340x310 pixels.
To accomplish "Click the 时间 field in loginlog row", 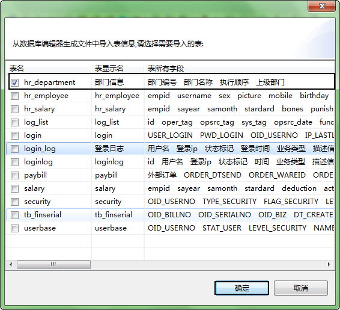I will click(x=262, y=162).
